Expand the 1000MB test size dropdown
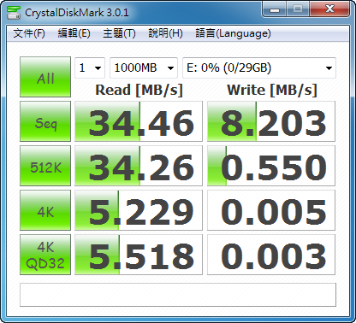The image size is (356, 323). [144, 68]
